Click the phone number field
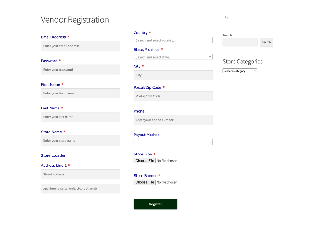This screenshot has width=314, height=229. 173,120
